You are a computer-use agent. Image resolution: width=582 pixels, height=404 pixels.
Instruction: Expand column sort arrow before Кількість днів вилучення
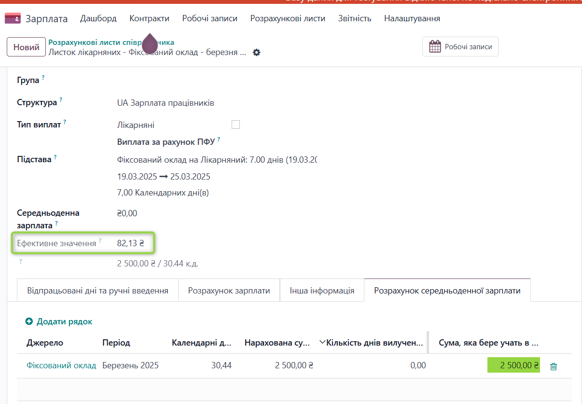(x=322, y=343)
